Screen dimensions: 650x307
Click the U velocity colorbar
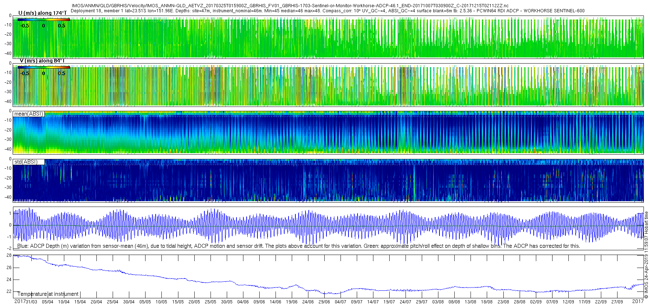coord(44,20)
